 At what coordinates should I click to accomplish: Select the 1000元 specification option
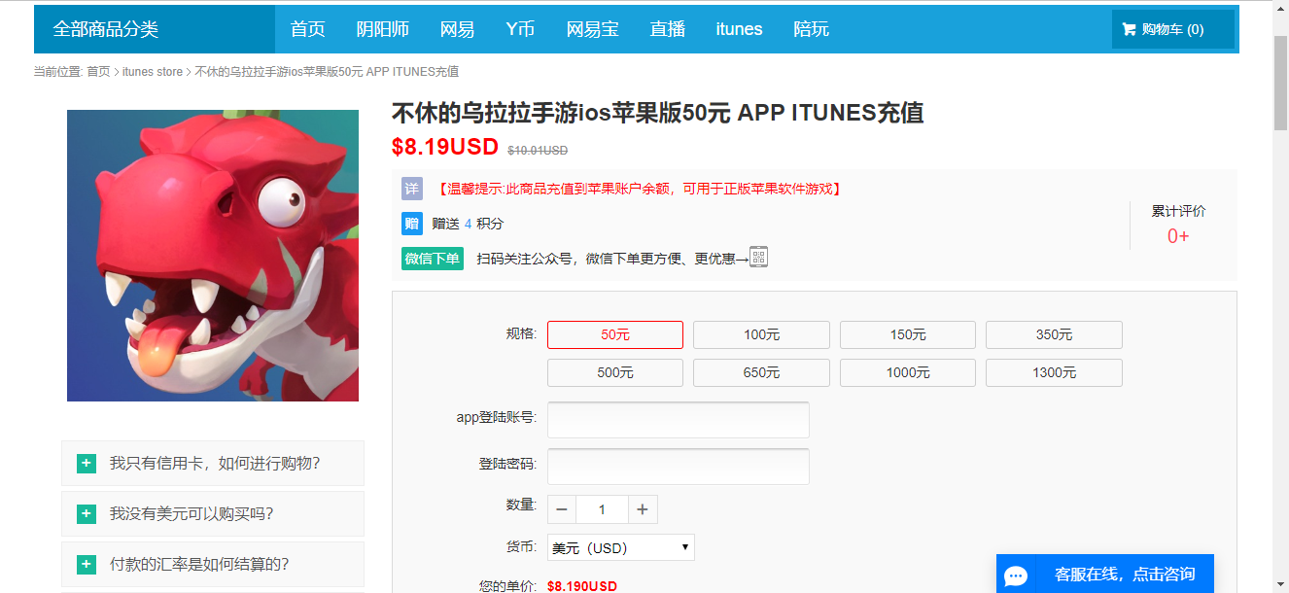click(x=908, y=372)
